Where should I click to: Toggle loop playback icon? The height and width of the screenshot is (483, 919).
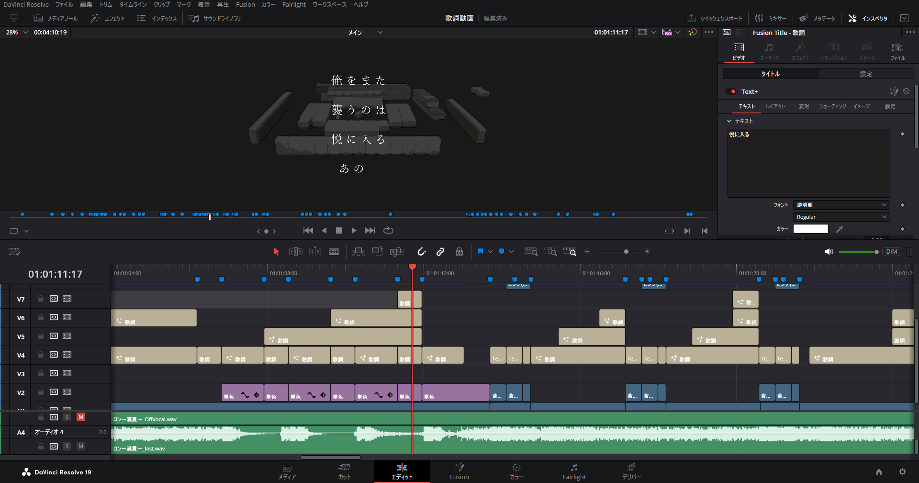pos(388,231)
